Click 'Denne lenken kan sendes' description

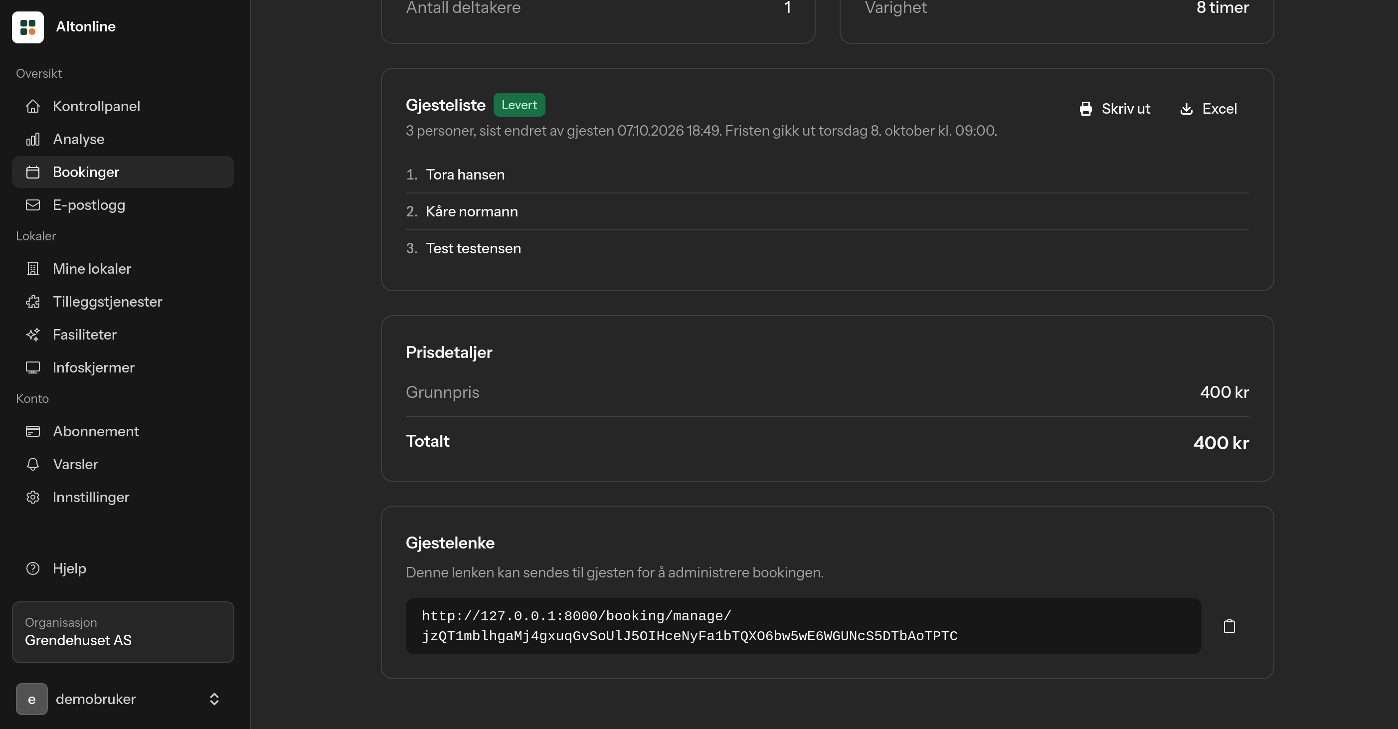click(x=614, y=572)
